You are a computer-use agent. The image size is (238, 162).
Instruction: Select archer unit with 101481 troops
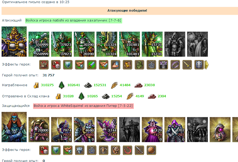pos(130,44)
